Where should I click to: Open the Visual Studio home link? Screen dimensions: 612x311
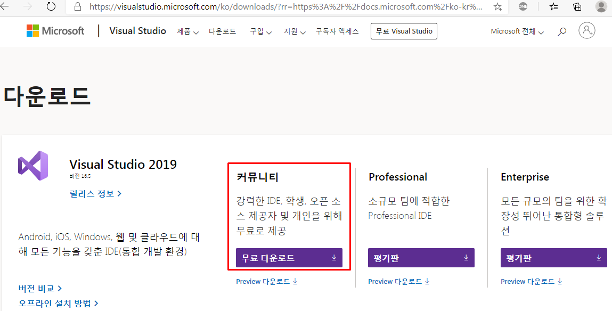point(137,31)
